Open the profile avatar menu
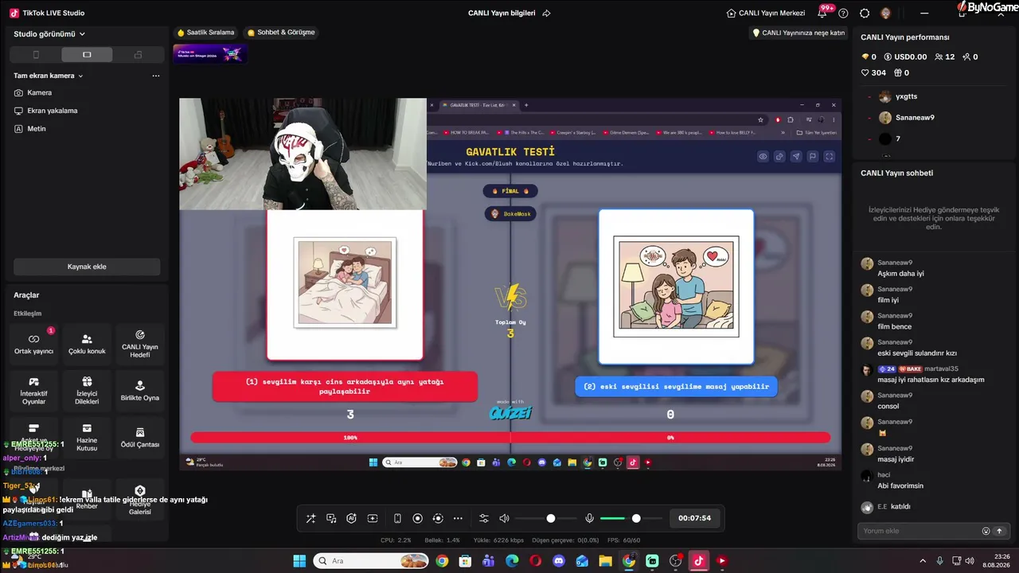 885,13
